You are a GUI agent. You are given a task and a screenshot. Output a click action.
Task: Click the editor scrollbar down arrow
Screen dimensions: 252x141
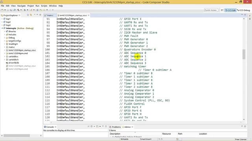pos(244,119)
